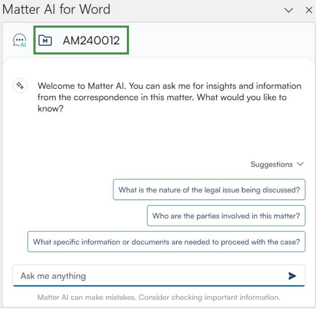Click the Suggestions label
Image resolution: width=316 pixels, height=309 pixels.
[271, 164]
